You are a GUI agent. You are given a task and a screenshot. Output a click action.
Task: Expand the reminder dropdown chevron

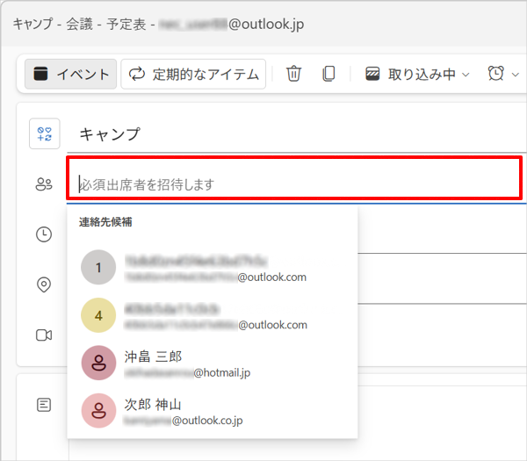516,75
